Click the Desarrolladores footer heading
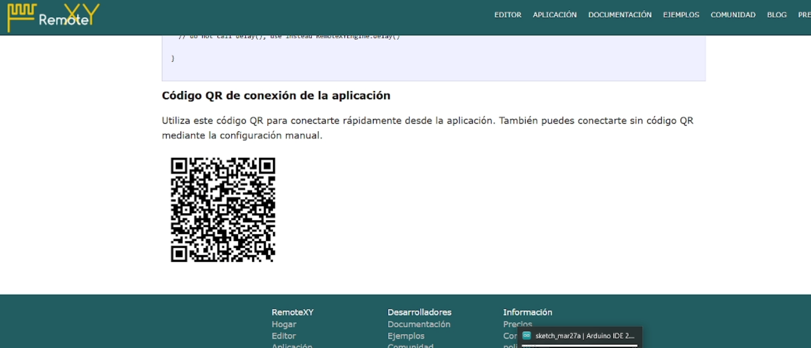The width and height of the screenshot is (811, 348). [420, 312]
